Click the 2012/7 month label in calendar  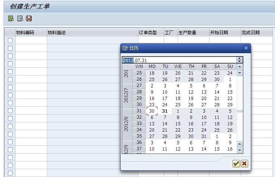pyautogui.click(x=127, y=95)
